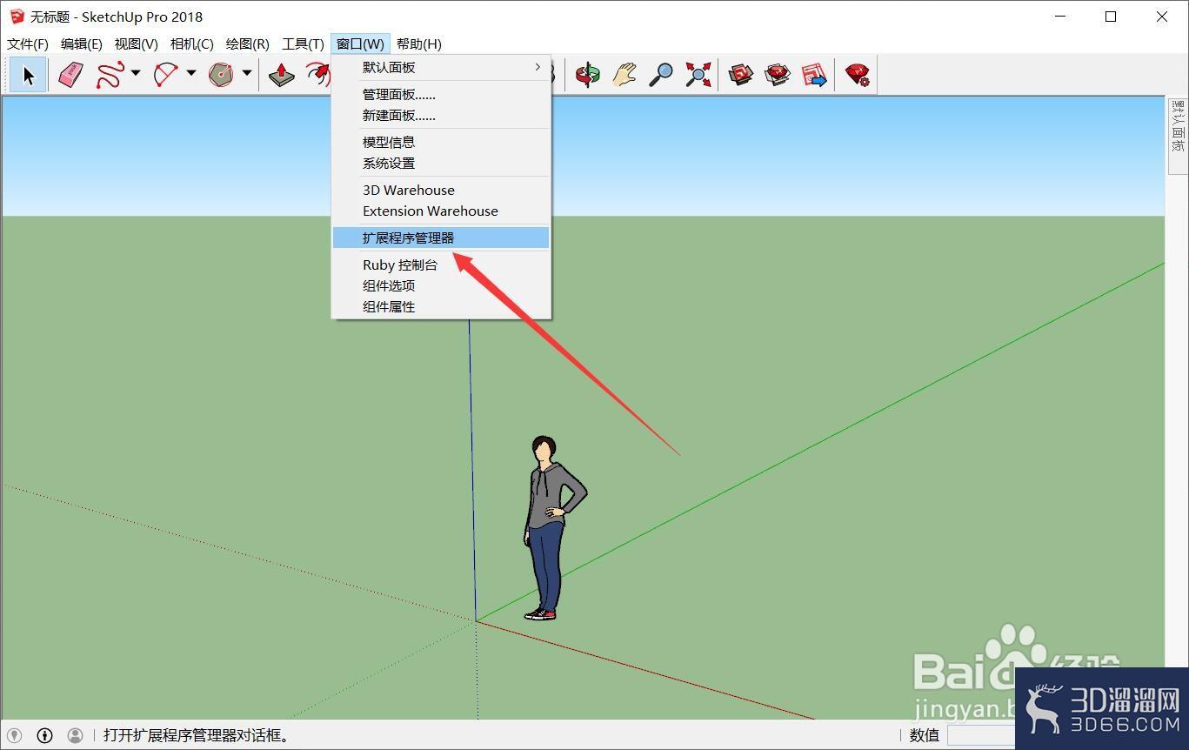Open the 编辑(E) menu

coord(82,44)
